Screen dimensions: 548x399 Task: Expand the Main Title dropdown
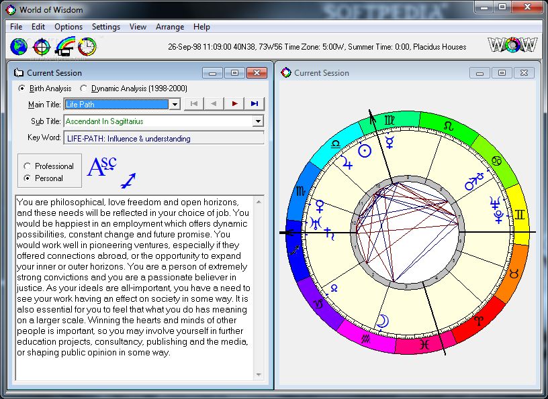click(175, 105)
